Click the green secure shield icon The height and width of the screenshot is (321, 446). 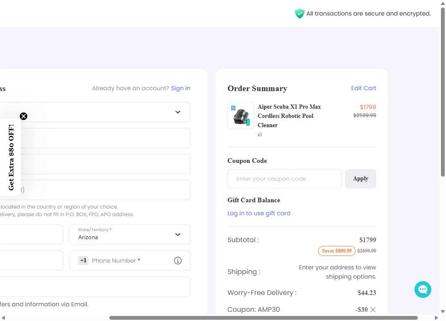pos(299,13)
